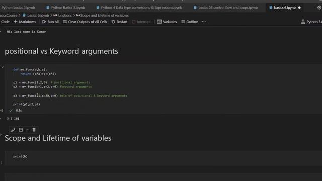Click the return (a*a)+b+(c*2) line
322x181 pixels.
click(38, 74)
